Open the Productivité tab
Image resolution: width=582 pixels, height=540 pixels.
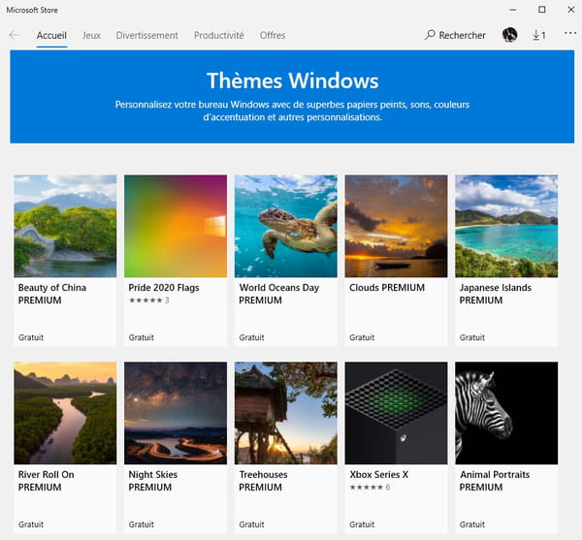[219, 35]
